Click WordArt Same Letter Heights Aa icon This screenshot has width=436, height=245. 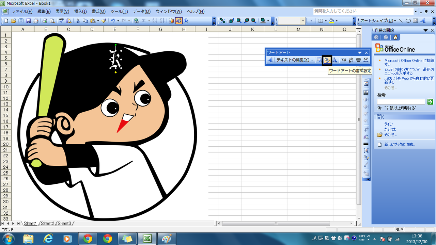coord(343,60)
